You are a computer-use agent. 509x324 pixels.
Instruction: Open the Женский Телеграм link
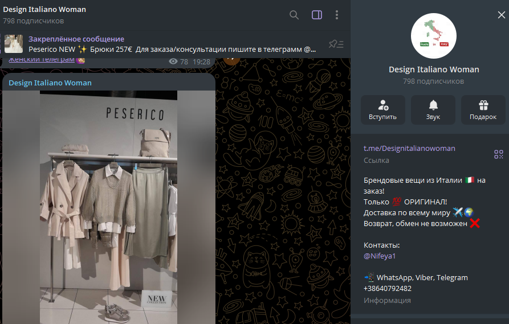pos(42,60)
